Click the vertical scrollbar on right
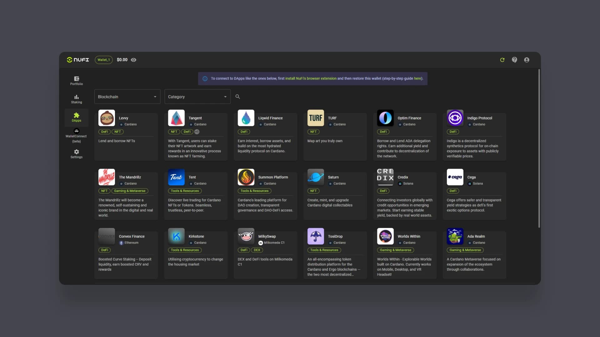 click(539, 148)
